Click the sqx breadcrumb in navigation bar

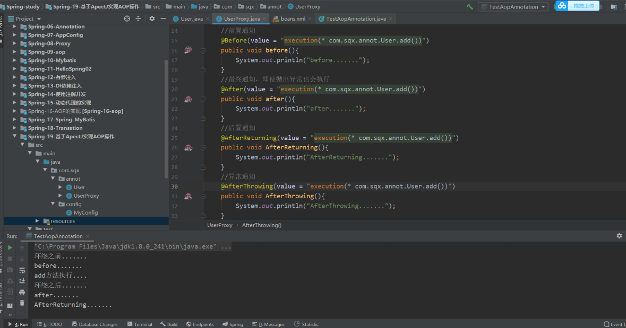tap(246, 7)
